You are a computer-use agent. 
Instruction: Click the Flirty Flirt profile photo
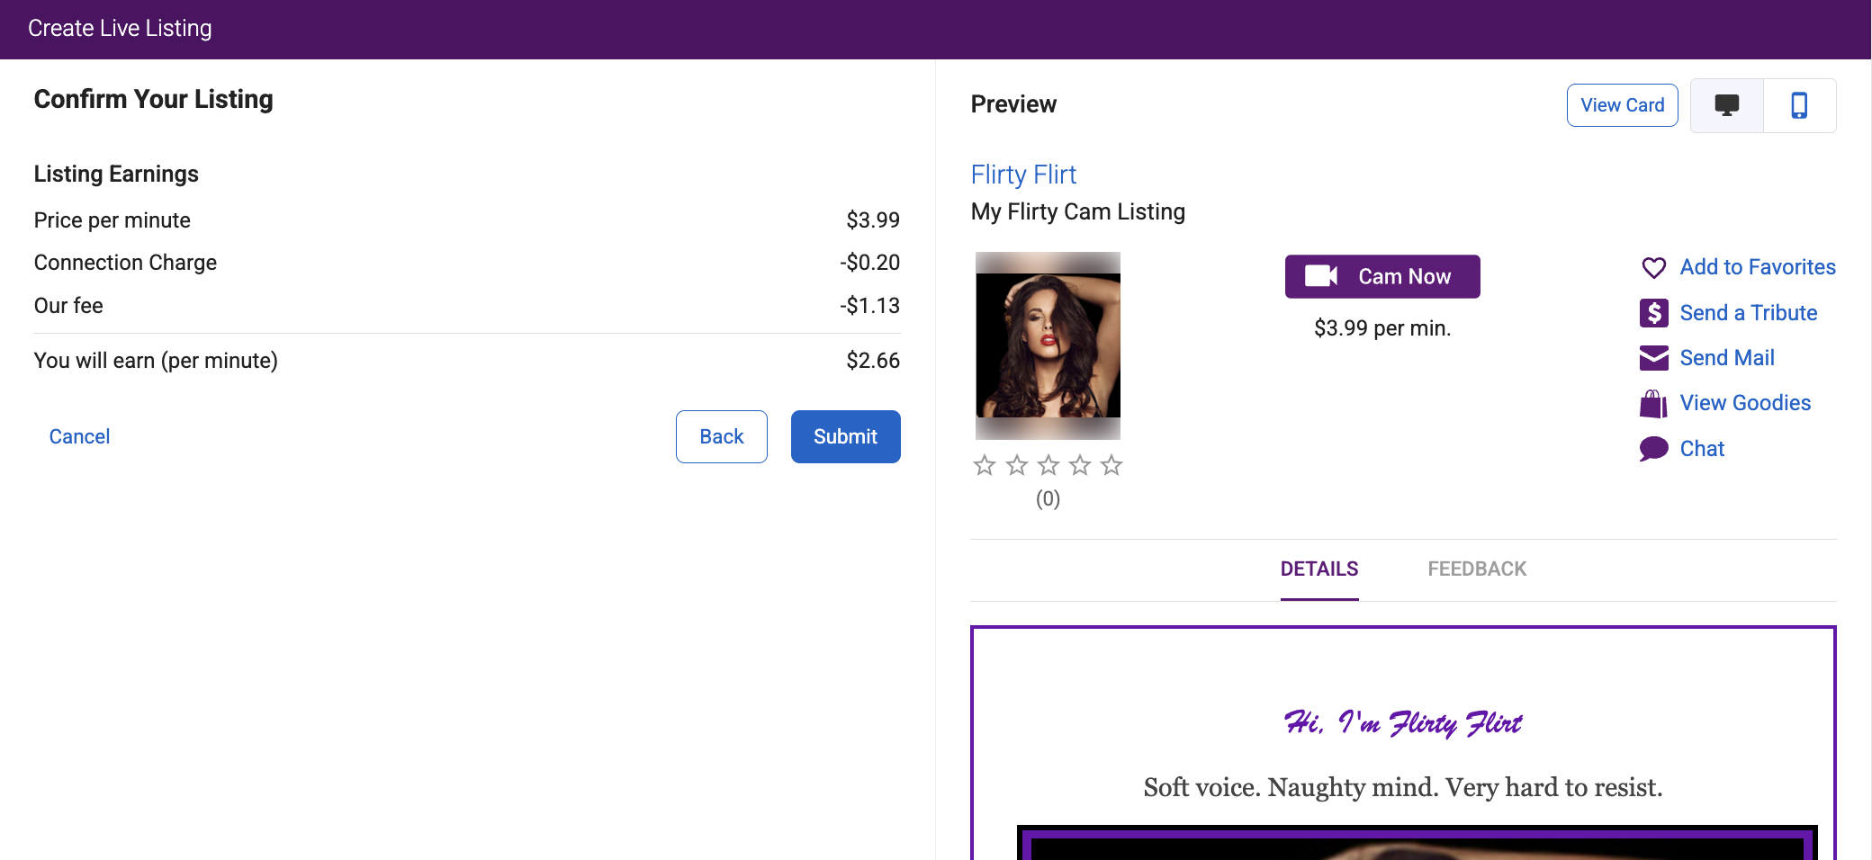1048,346
